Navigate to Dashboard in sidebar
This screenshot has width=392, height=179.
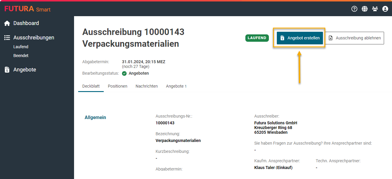pyautogui.click(x=26, y=23)
